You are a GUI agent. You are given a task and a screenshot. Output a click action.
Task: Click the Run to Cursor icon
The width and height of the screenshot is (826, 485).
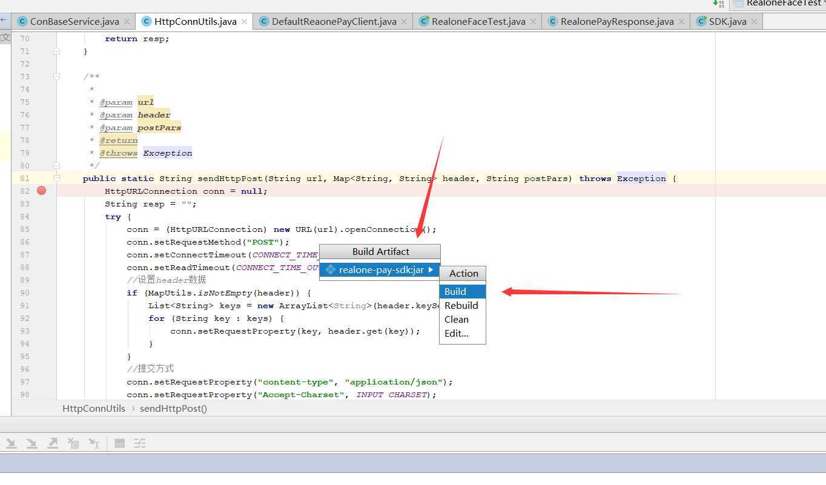(x=94, y=444)
